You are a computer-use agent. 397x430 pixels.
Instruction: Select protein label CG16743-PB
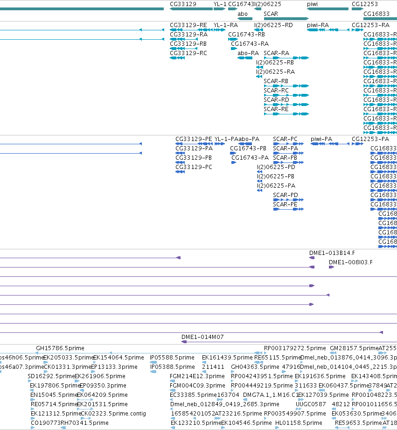248,148
